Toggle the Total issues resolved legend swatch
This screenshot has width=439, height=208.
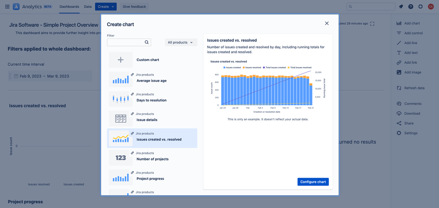(x=288, y=68)
